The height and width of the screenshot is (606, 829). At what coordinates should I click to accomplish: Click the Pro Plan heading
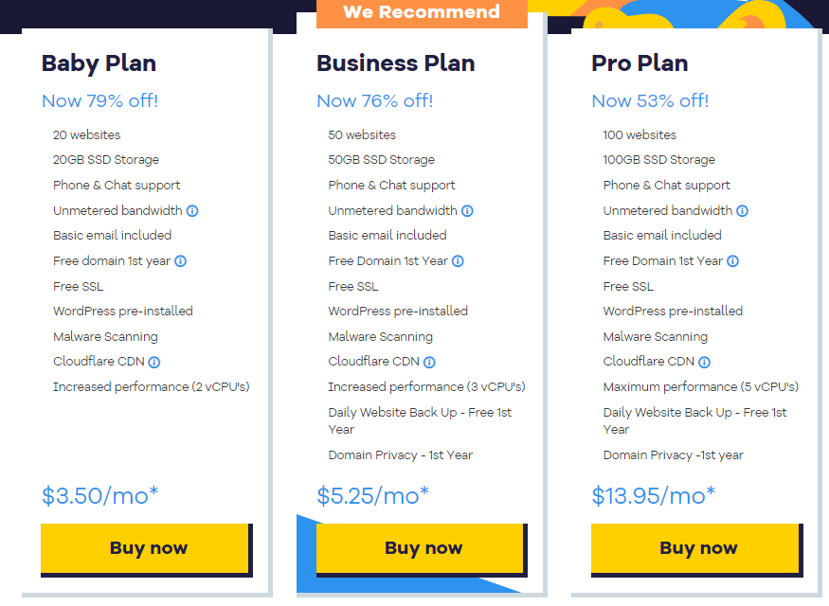pyautogui.click(x=640, y=63)
